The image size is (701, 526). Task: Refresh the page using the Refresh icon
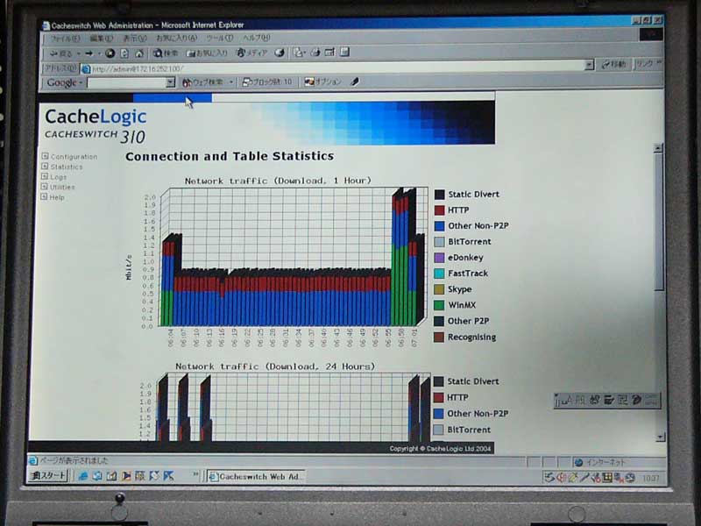(124, 53)
